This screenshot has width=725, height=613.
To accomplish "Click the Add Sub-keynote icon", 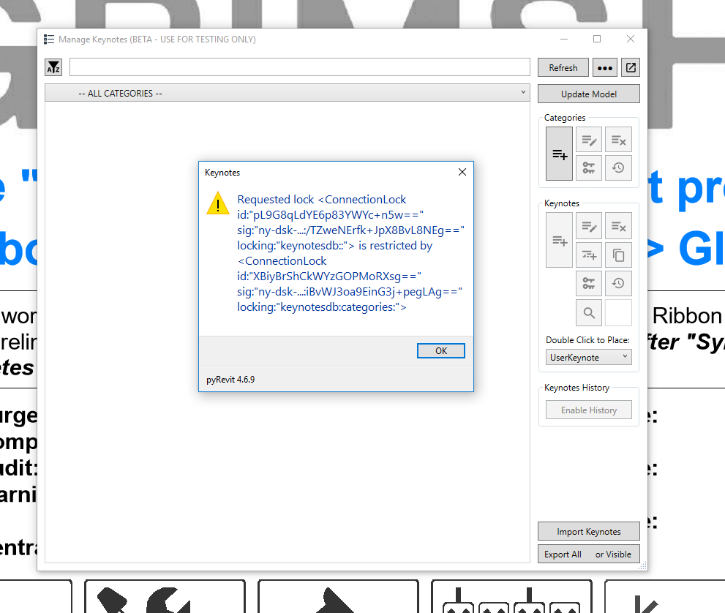I will [x=589, y=255].
